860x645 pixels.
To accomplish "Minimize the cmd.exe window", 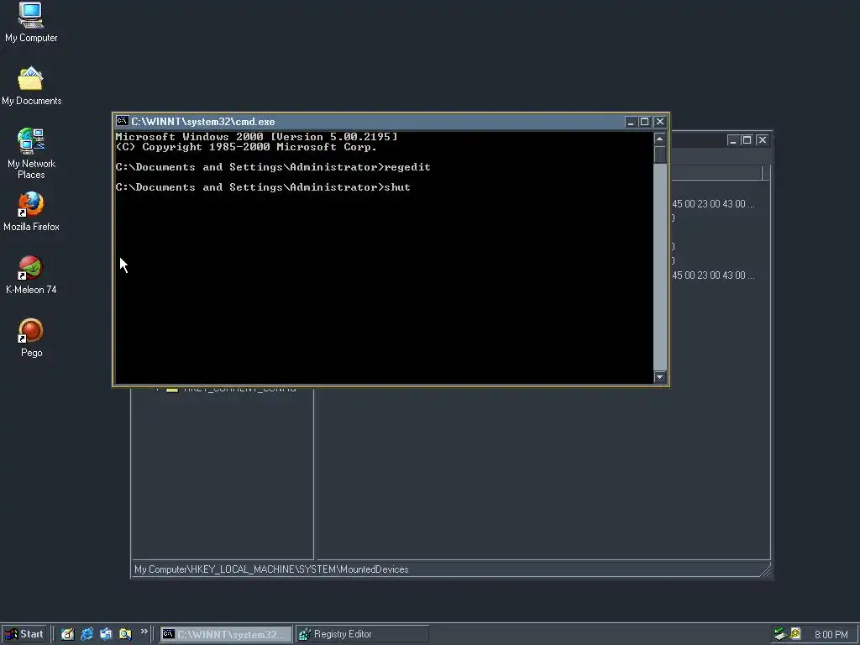I will (630, 122).
